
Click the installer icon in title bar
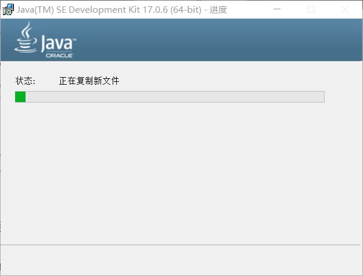pos(8,9)
